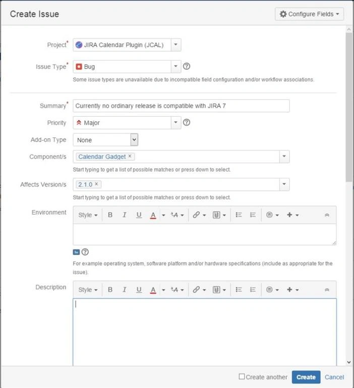
Task: Open the help icon under Environment
Action: [85, 252]
